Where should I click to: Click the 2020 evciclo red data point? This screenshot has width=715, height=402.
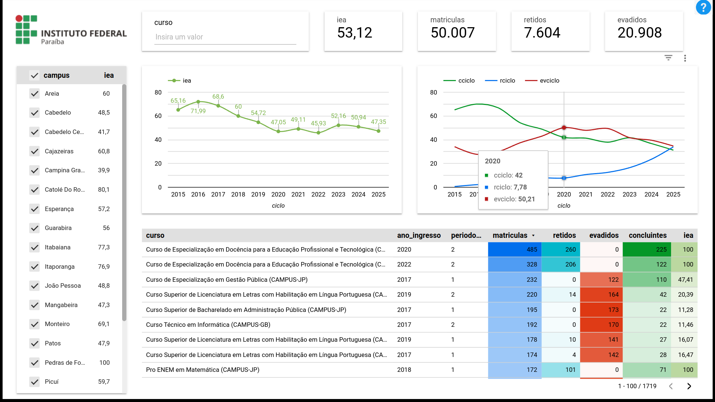pos(564,128)
